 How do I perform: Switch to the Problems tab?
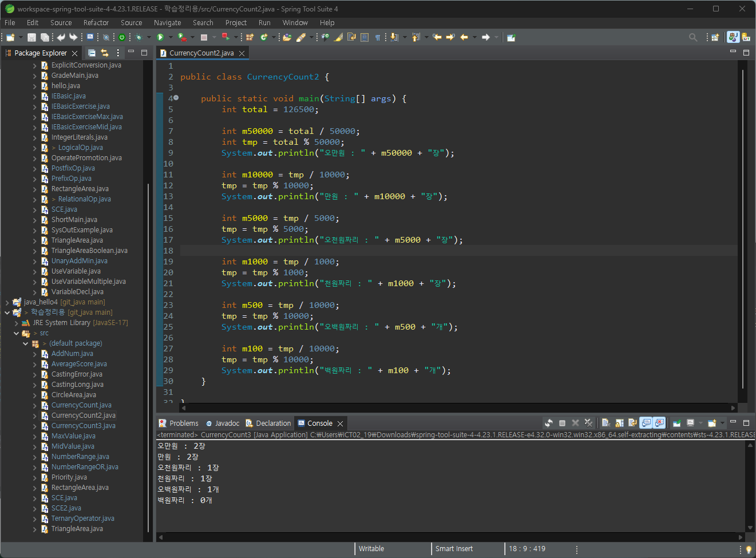pyautogui.click(x=179, y=424)
